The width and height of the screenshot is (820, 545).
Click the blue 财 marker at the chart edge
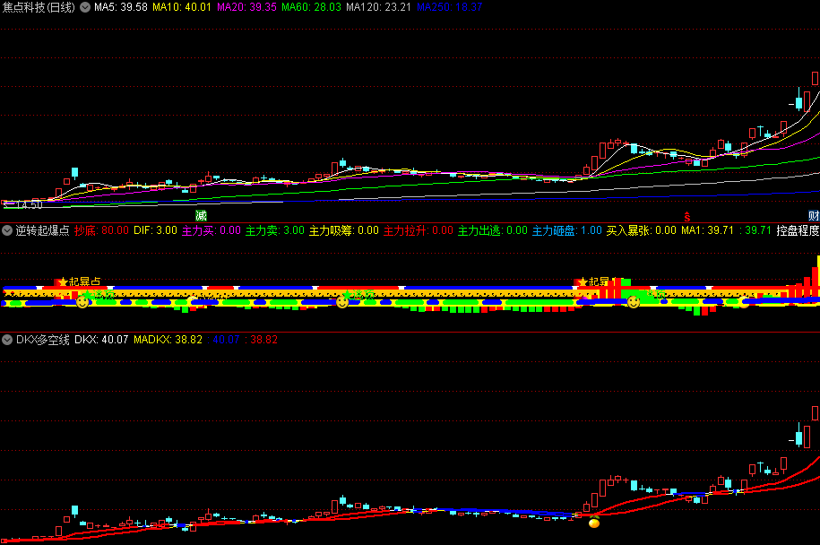(814, 215)
